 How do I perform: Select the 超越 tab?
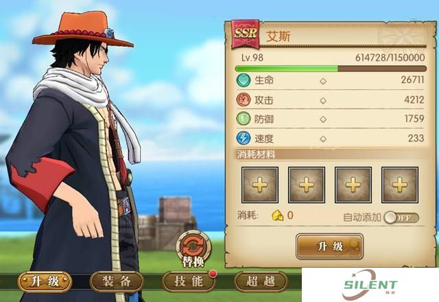[261, 281]
